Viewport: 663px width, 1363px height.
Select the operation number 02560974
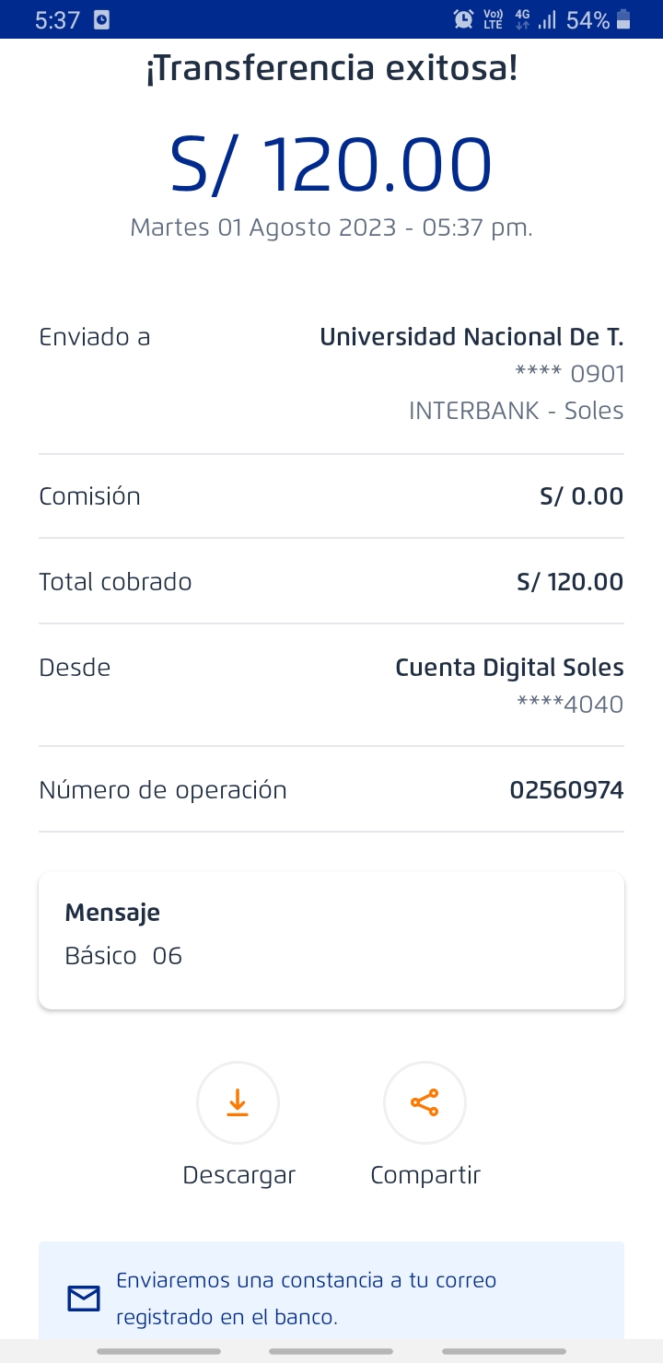pos(566,790)
